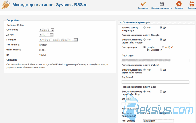Click the Описание label
The width and height of the screenshot is (196, 123).
click(x=12, y=60)
